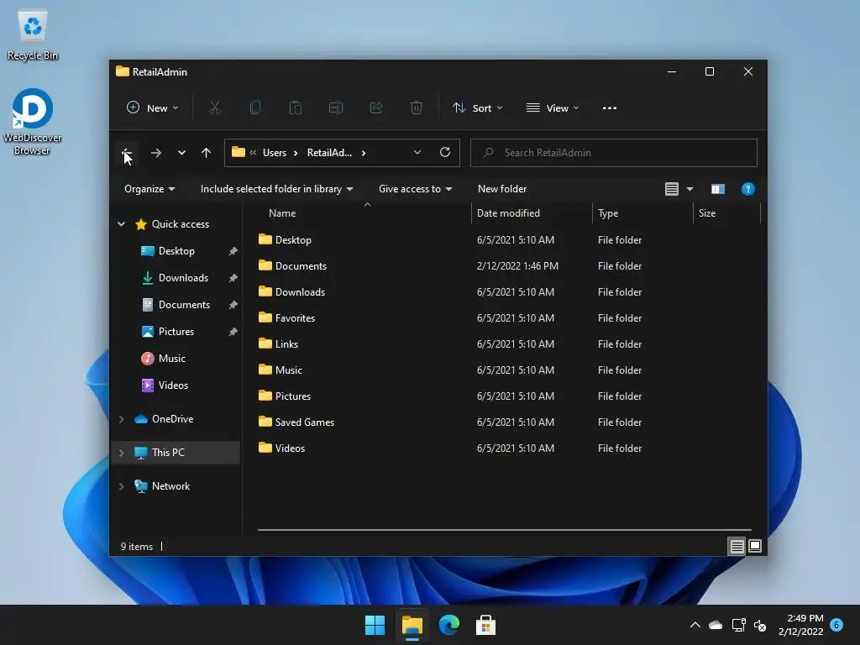Click the Rename icon in toolbar
The image size is (860, 645).
tap(336, 108)
